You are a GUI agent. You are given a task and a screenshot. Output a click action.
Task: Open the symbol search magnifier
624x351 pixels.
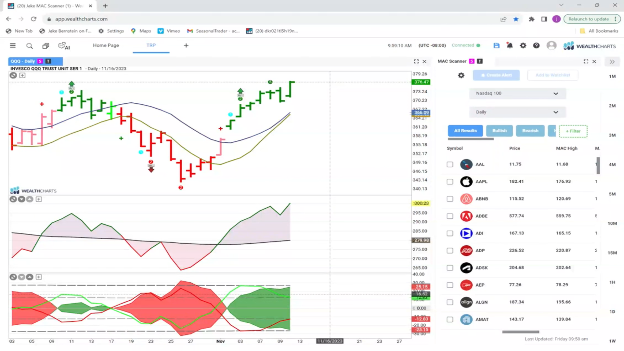[30, 46]
